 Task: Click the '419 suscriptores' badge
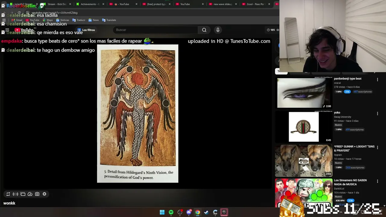(x=355, y=130)
